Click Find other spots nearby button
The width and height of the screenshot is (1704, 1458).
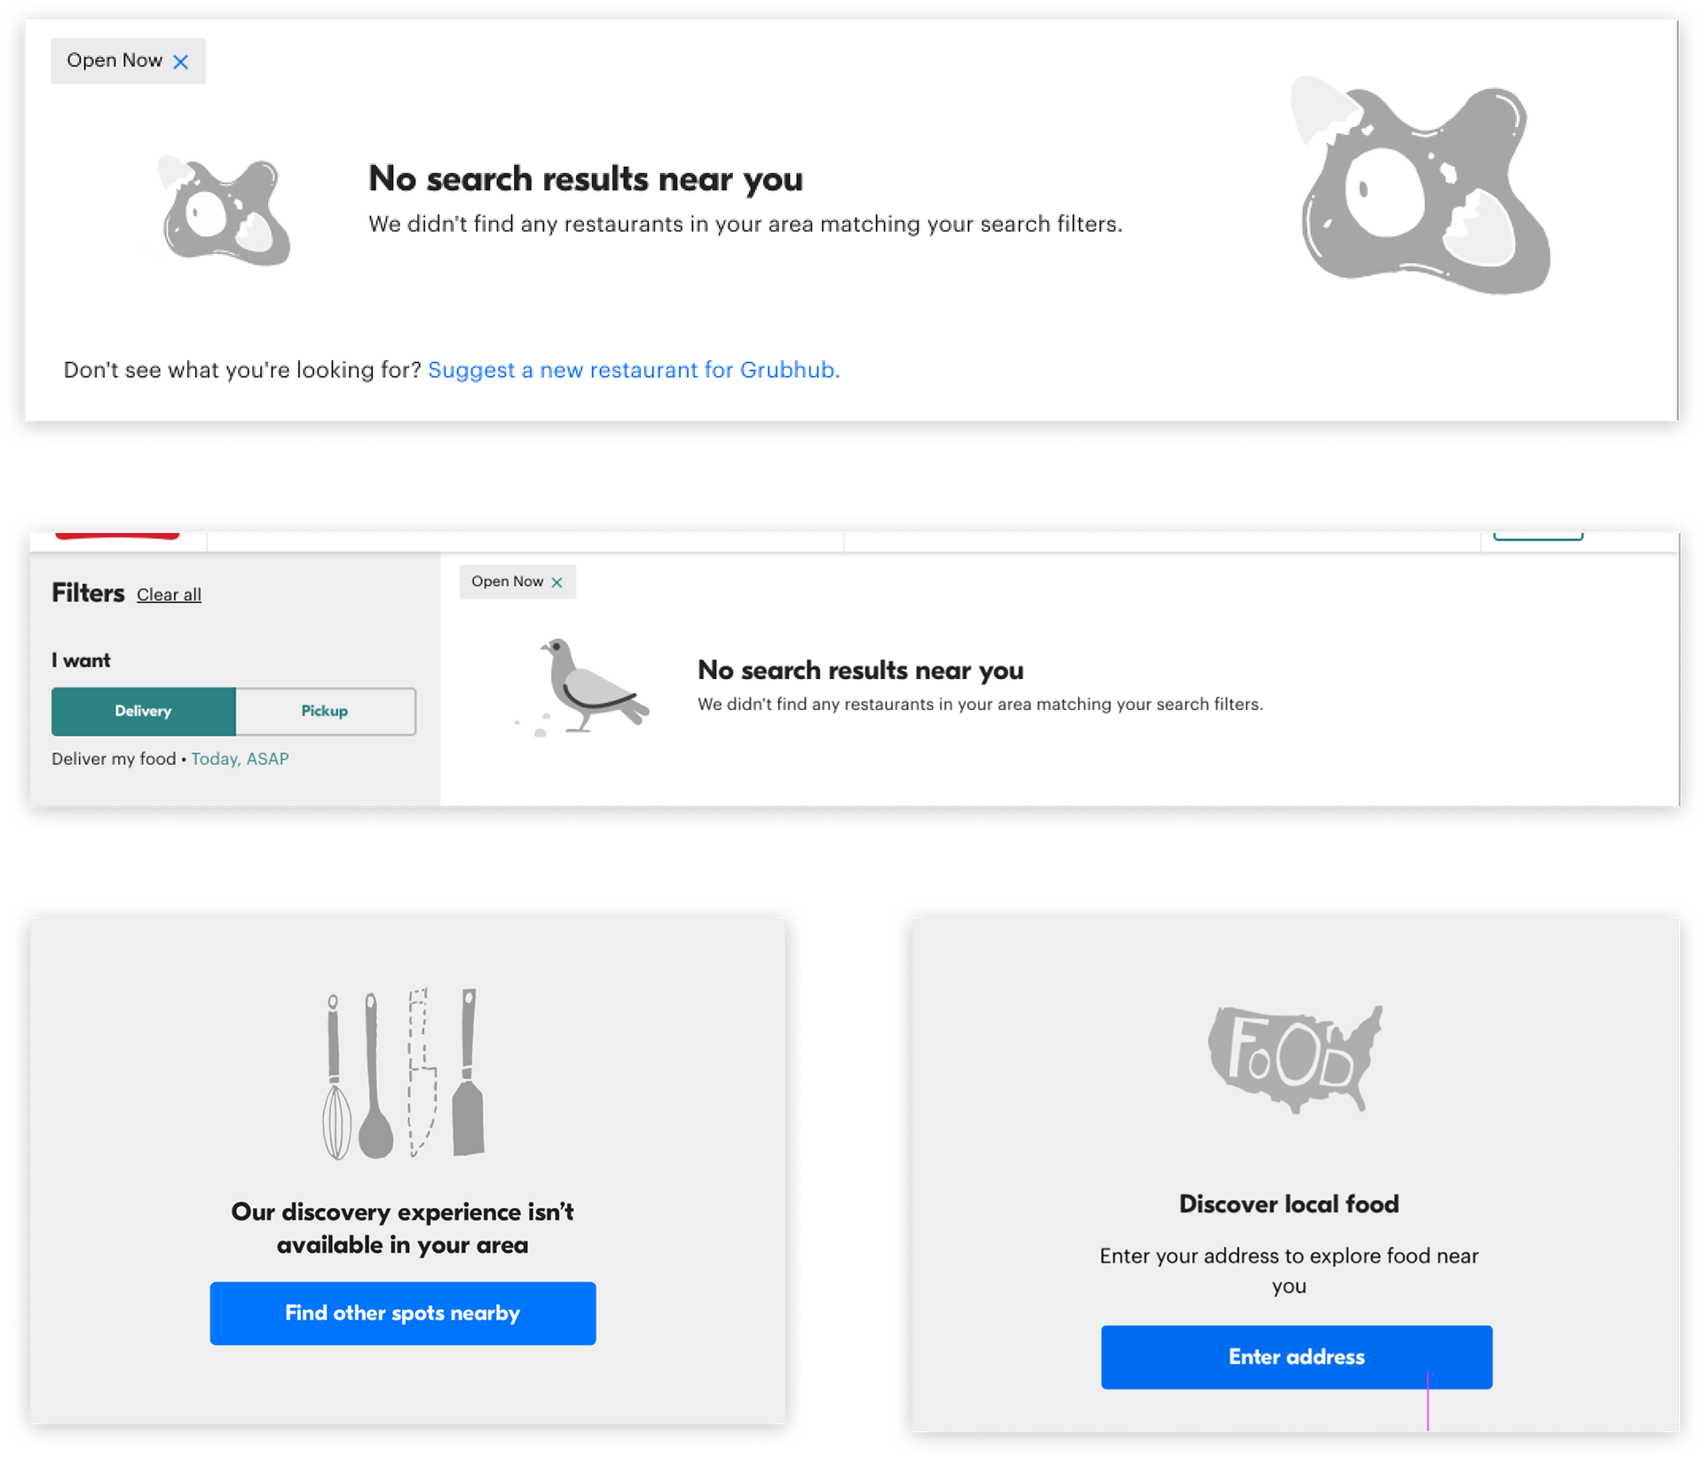tap(403, 1312)
